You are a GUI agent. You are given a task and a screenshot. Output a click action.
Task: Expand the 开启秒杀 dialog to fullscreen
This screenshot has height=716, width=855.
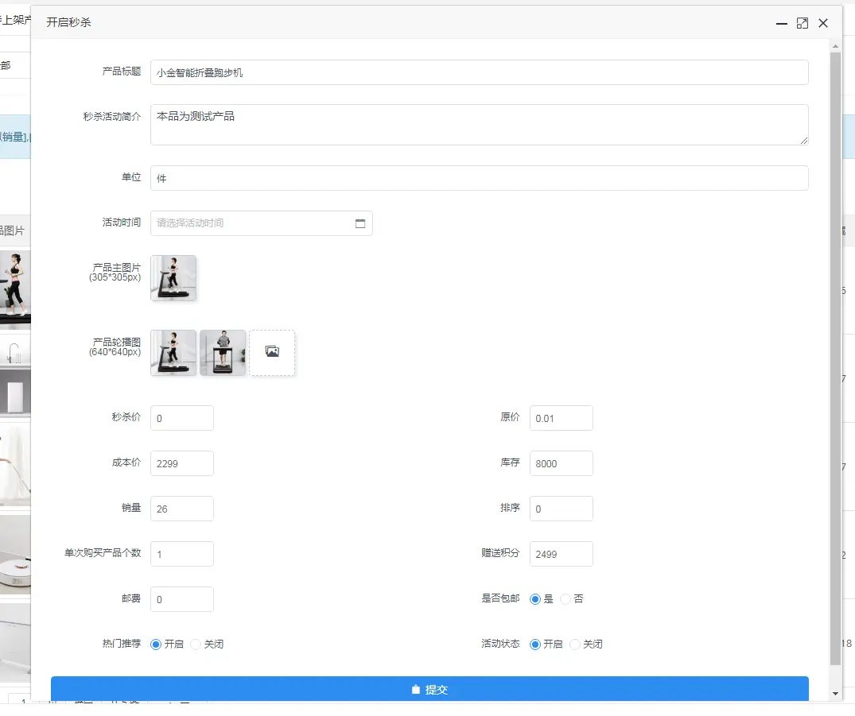point(802,23)
